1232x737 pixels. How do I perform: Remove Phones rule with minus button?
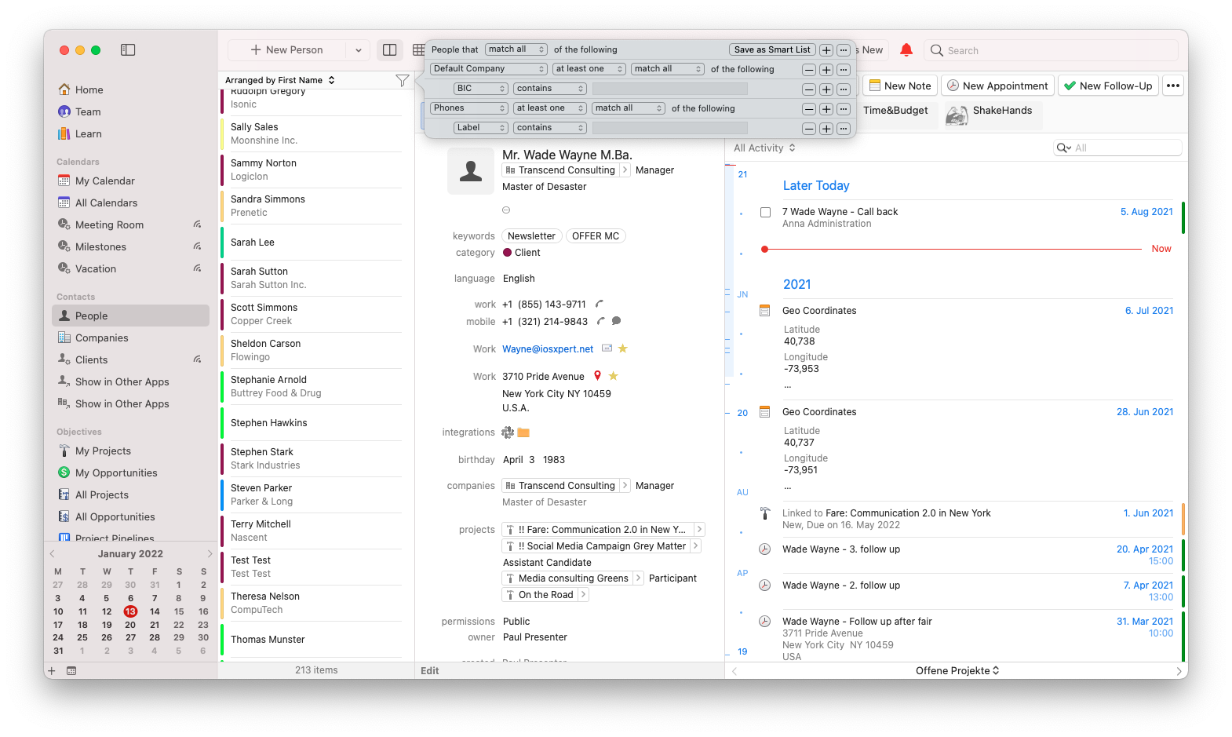(809, 109)
